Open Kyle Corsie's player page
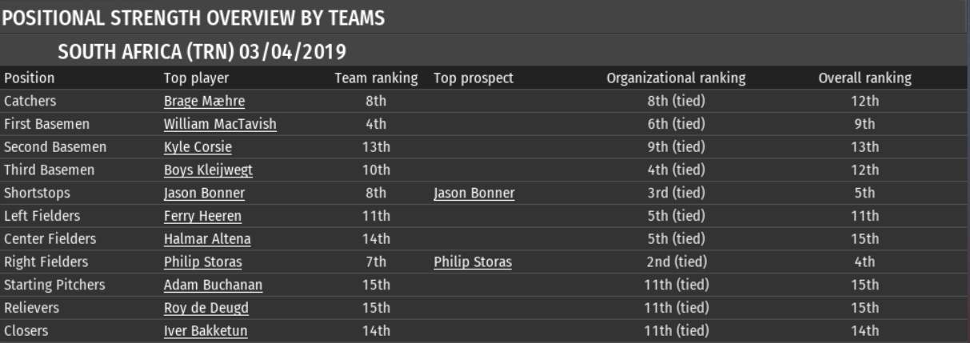The width and height of the screenshot is (970, 343). coord(197,147)
